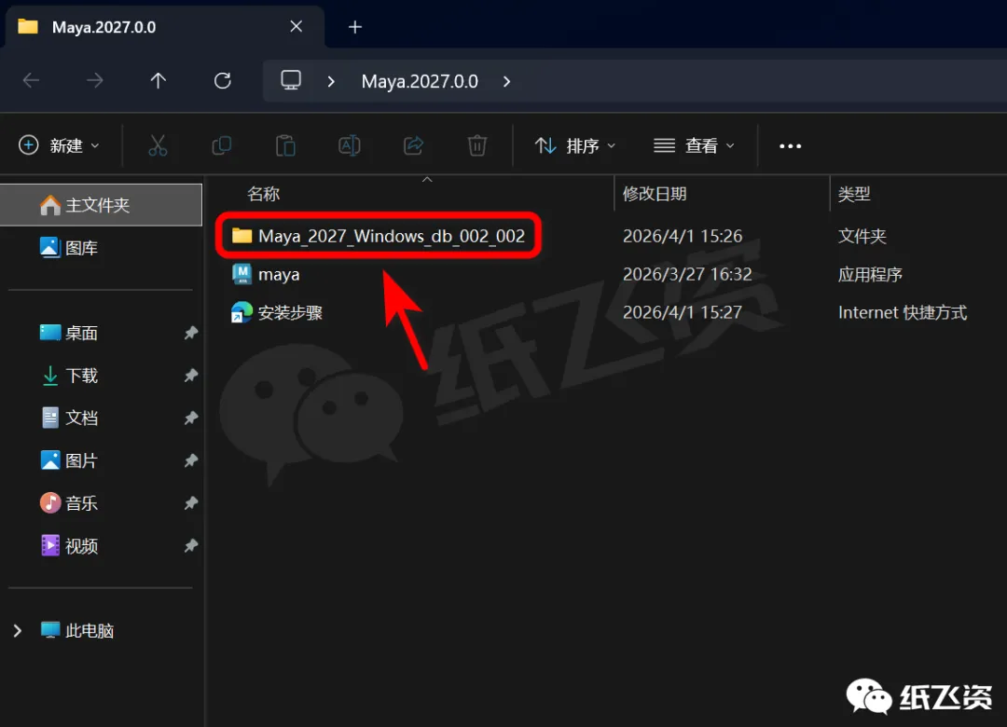Unpin 视频 using its pin icon
Image resolution: width=1007 pixels, height=727 pixels.
(x=191, y=546)
